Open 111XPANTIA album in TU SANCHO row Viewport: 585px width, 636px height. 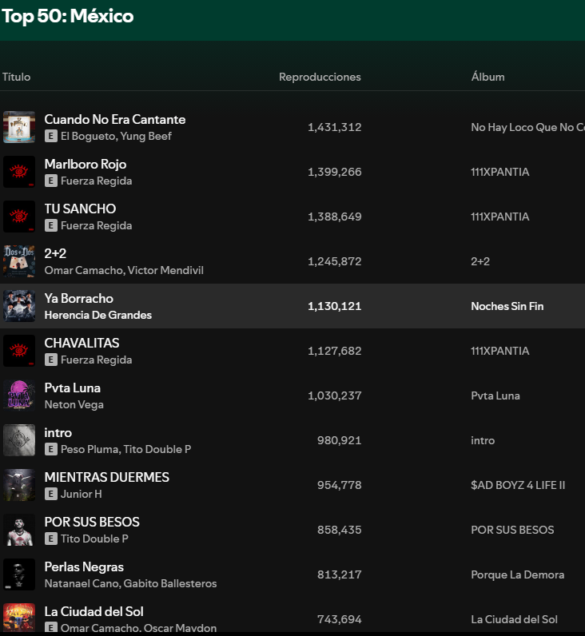point(499,217)
